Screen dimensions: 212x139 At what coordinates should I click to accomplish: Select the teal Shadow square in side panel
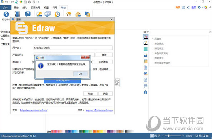[146, 49]
